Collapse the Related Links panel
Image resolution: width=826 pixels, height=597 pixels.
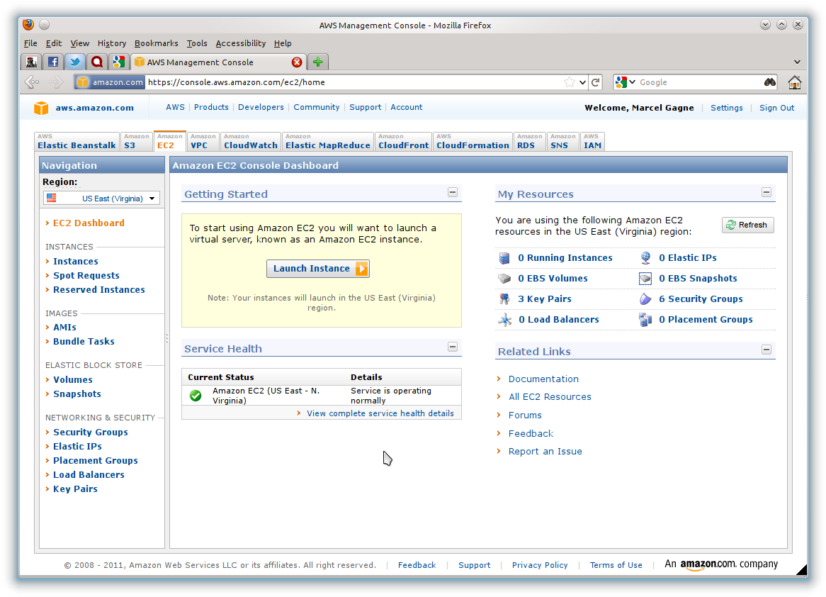click(x=766, y=350)
